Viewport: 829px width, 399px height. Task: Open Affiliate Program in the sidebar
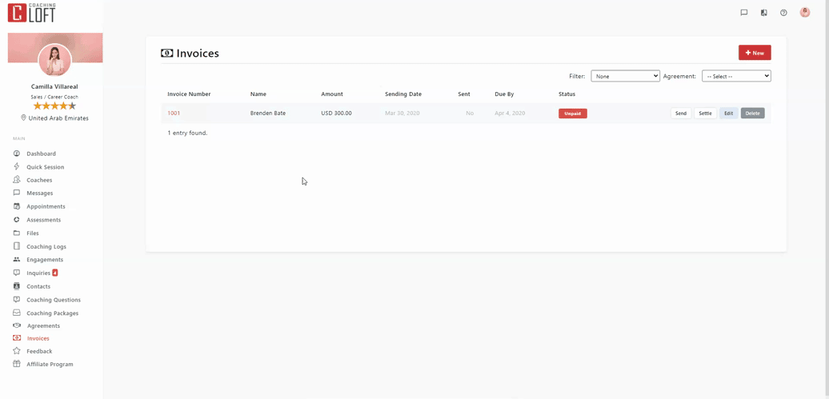click(x=50, y=365)
